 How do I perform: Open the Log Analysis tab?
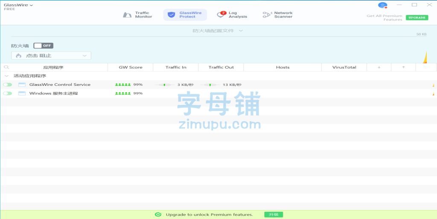pos(232,15)
